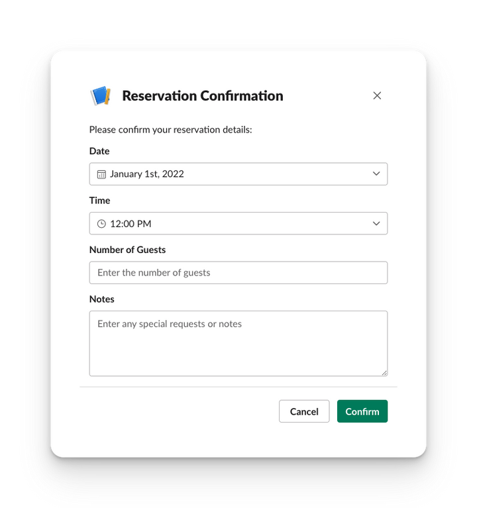477x508 pixels.
Task: Click the calendar icon in Date field
Action: point(101,174)
